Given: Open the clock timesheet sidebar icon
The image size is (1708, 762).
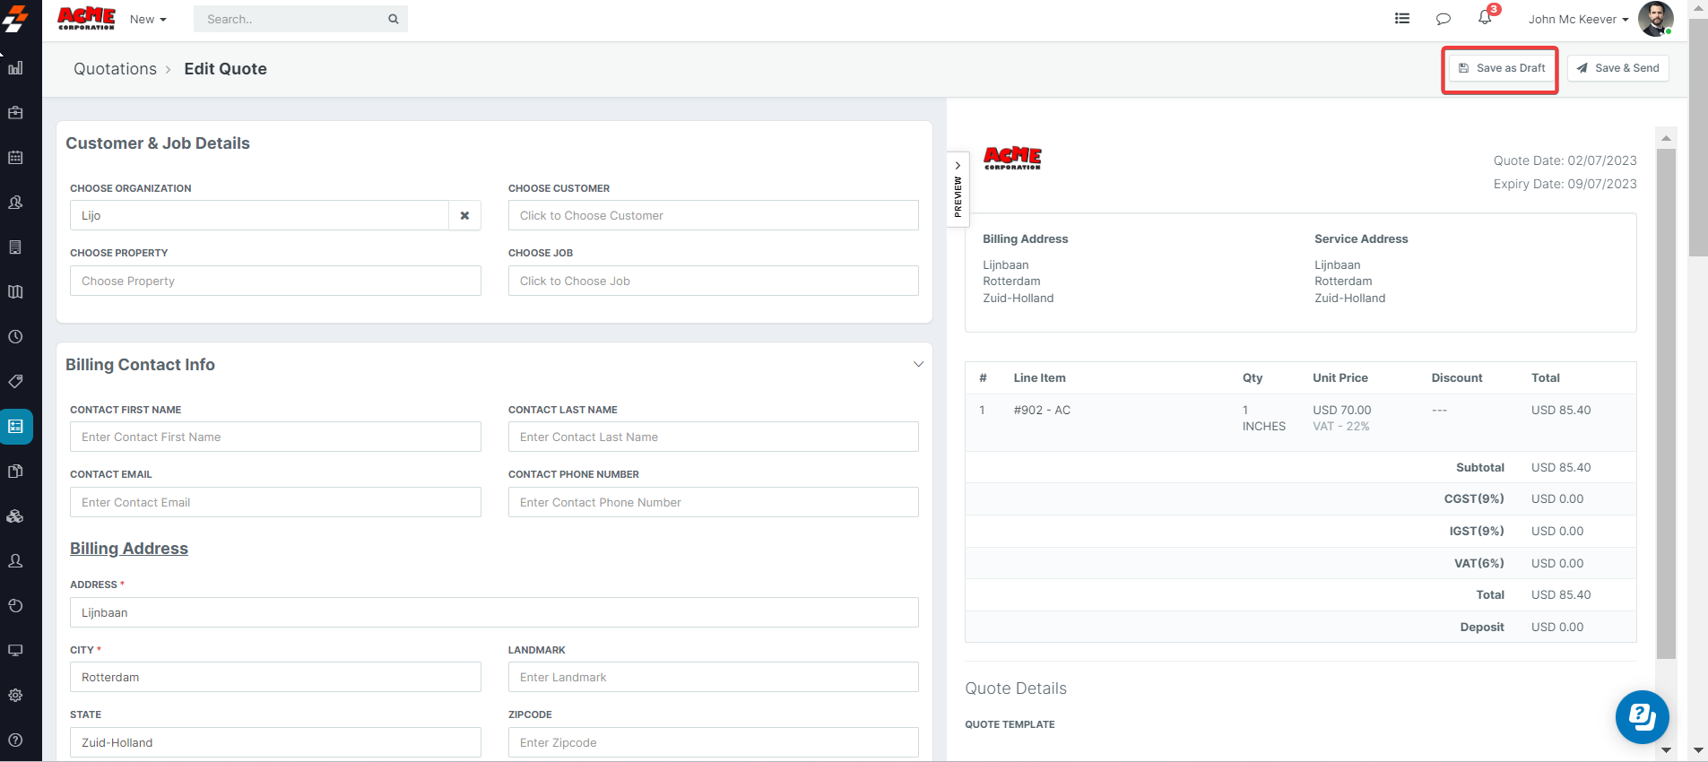Looking at the screenshot, I should point(15,337).
